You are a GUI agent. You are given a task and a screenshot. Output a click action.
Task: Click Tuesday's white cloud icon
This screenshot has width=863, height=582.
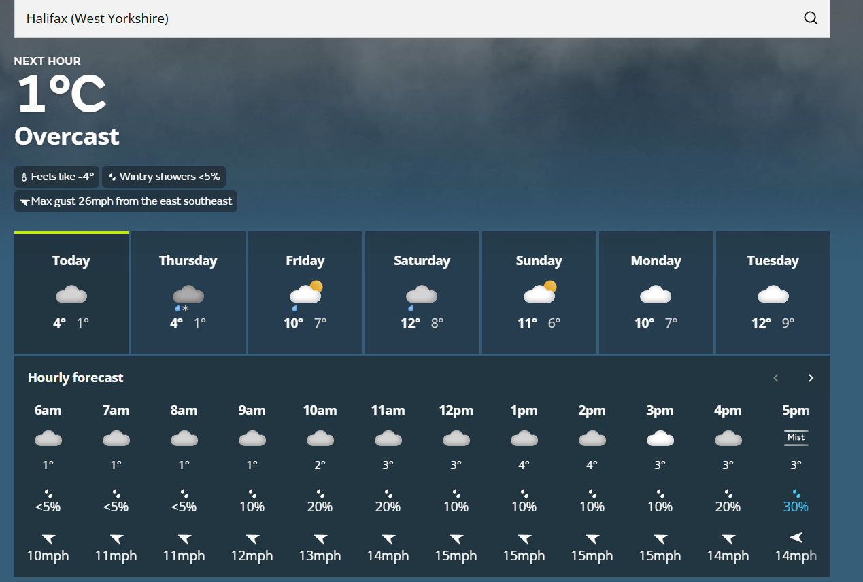pyautogui.click(x=773, y=294)
